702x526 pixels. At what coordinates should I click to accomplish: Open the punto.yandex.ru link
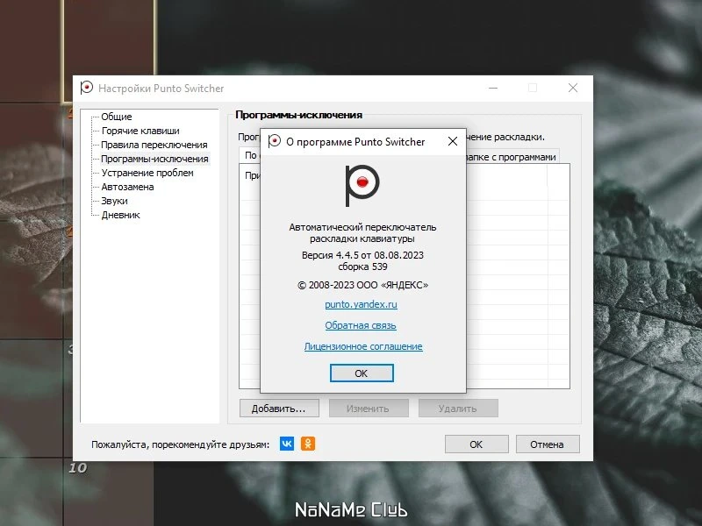(361, 304)
